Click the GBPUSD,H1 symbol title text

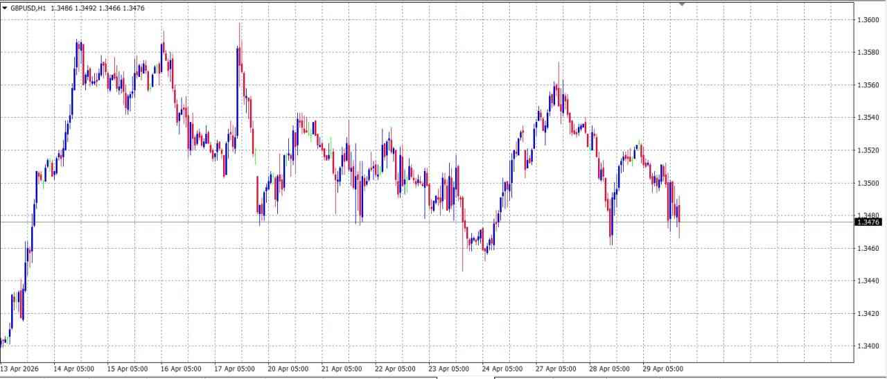pyautogui.click(x=28, y=8)
